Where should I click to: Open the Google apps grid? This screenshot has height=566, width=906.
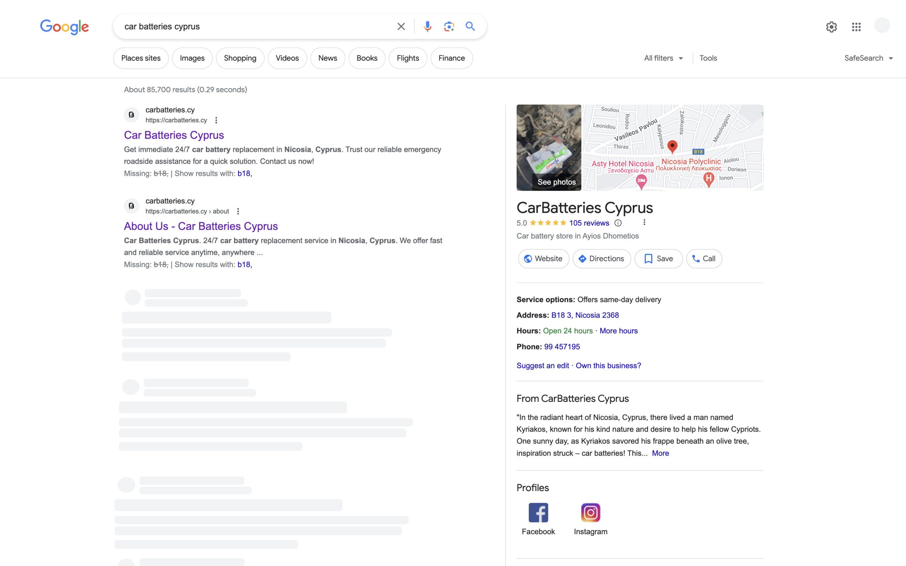(x=856, y=27)
